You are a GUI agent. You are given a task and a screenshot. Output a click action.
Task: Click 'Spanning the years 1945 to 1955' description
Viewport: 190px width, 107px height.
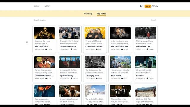tap(42, 42)
